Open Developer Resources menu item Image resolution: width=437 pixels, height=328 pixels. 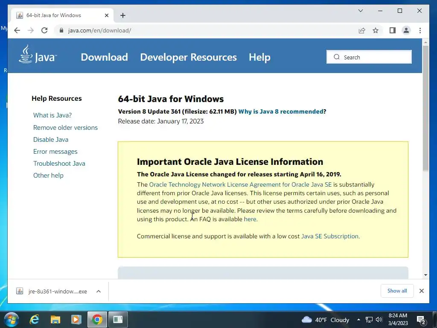click(188, 57)
